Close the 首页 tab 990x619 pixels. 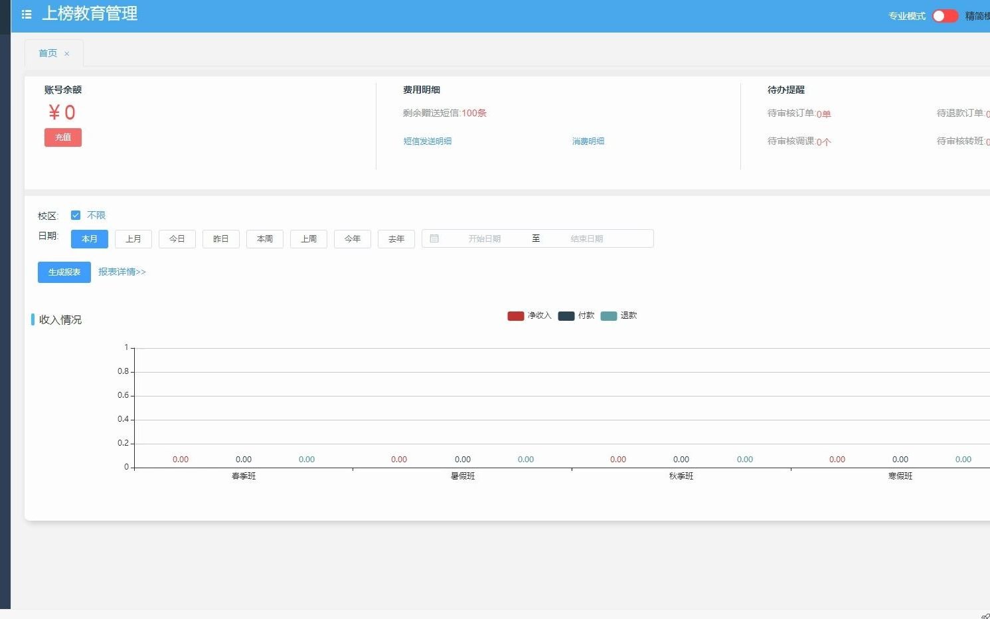click(x=66, y=54)
